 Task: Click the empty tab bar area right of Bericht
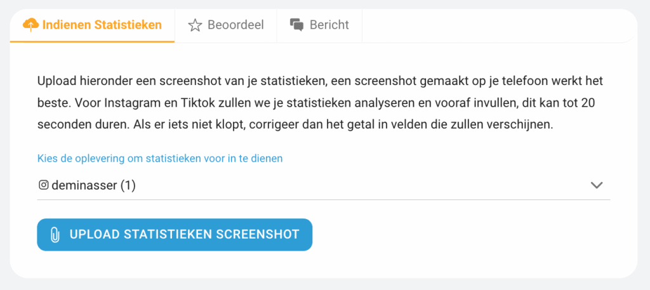pyautogui.click(x=498, y=25)
